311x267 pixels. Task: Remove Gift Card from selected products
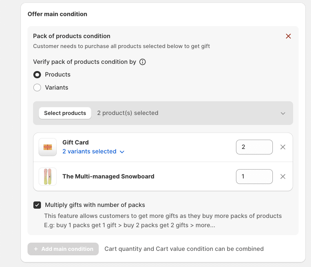click(x=283, y=147)
